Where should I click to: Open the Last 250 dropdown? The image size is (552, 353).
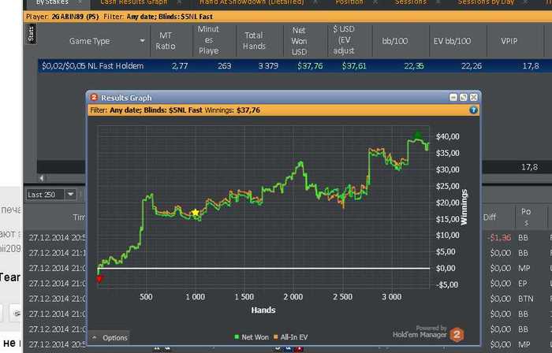click(x=70, y=195)
